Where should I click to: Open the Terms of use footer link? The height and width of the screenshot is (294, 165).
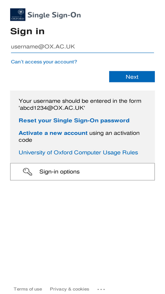28,289
